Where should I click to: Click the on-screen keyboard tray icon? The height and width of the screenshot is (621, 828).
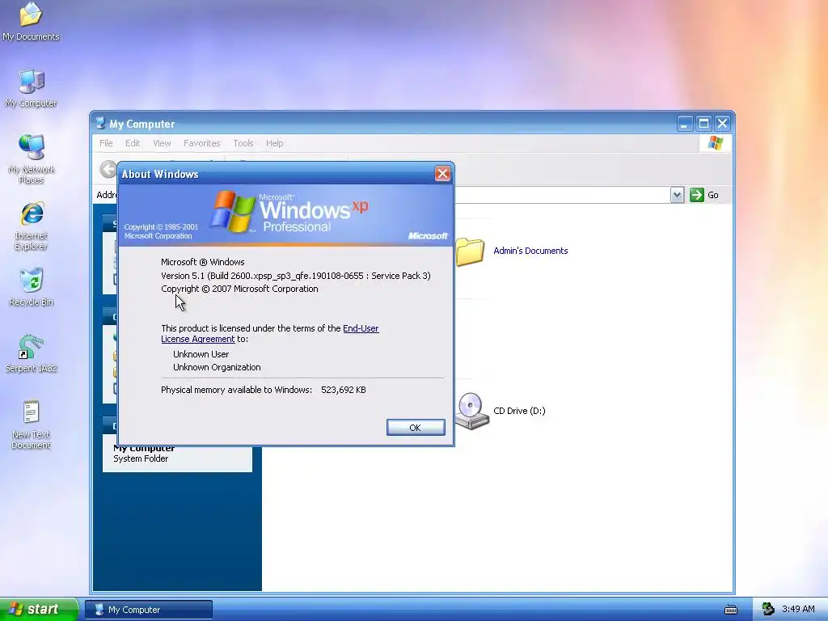click(x=731, y=610)
